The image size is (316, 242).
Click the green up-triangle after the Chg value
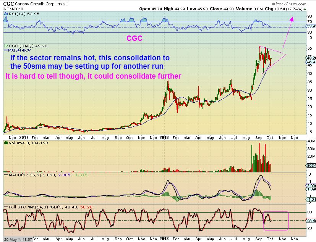tap(305, 9)
